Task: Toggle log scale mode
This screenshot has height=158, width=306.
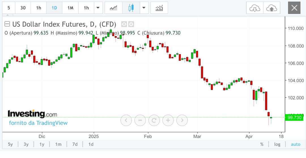Action: (x=277, y=144)
